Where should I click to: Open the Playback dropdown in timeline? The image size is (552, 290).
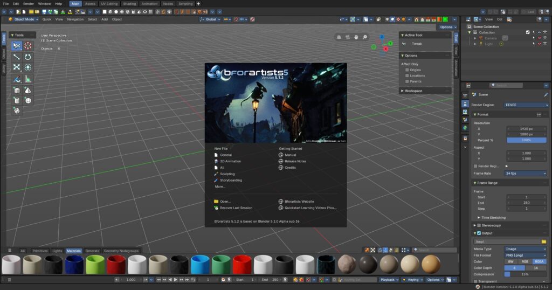(389, 280)
